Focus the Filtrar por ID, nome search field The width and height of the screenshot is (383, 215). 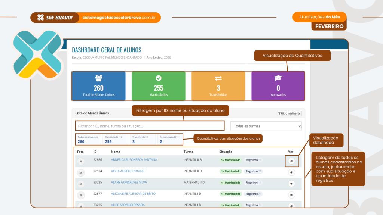(150, 126)
